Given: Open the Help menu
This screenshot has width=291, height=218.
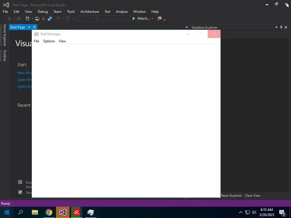Looking at the screenshot, I should [x=155, y=11].
